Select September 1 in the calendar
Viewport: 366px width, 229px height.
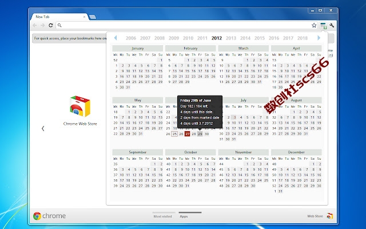tap(154, 164)
